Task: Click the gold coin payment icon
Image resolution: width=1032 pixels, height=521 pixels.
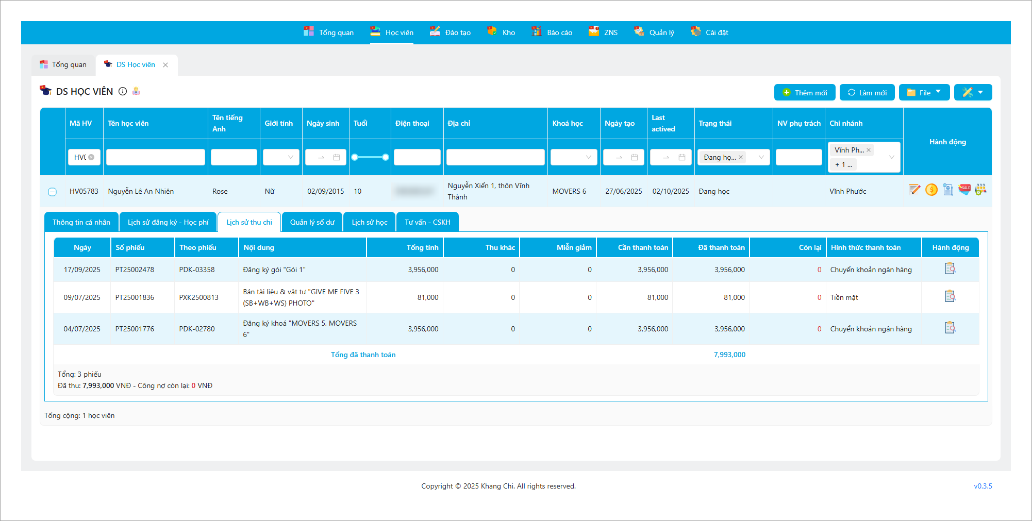Action: [x=931, y=190]
